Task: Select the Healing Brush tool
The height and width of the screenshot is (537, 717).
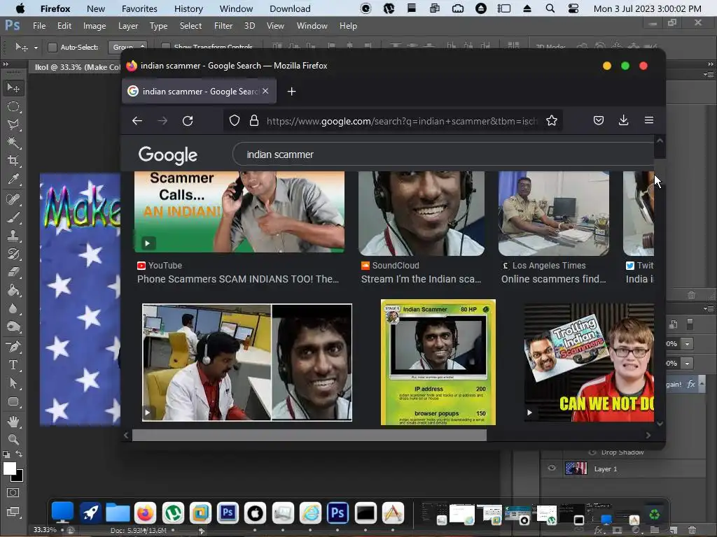Action: coord(13,199)
